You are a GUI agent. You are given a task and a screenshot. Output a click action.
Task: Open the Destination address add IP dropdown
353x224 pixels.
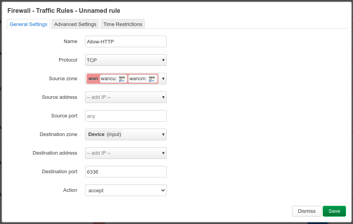pos(125,153)
